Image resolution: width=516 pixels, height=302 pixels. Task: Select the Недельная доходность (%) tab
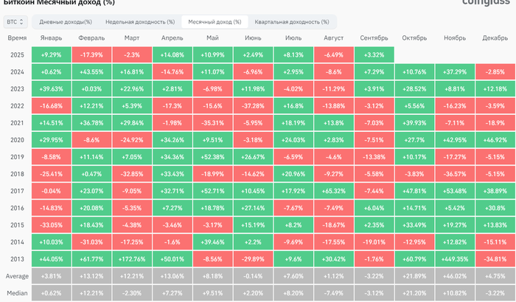pos(139,22)
